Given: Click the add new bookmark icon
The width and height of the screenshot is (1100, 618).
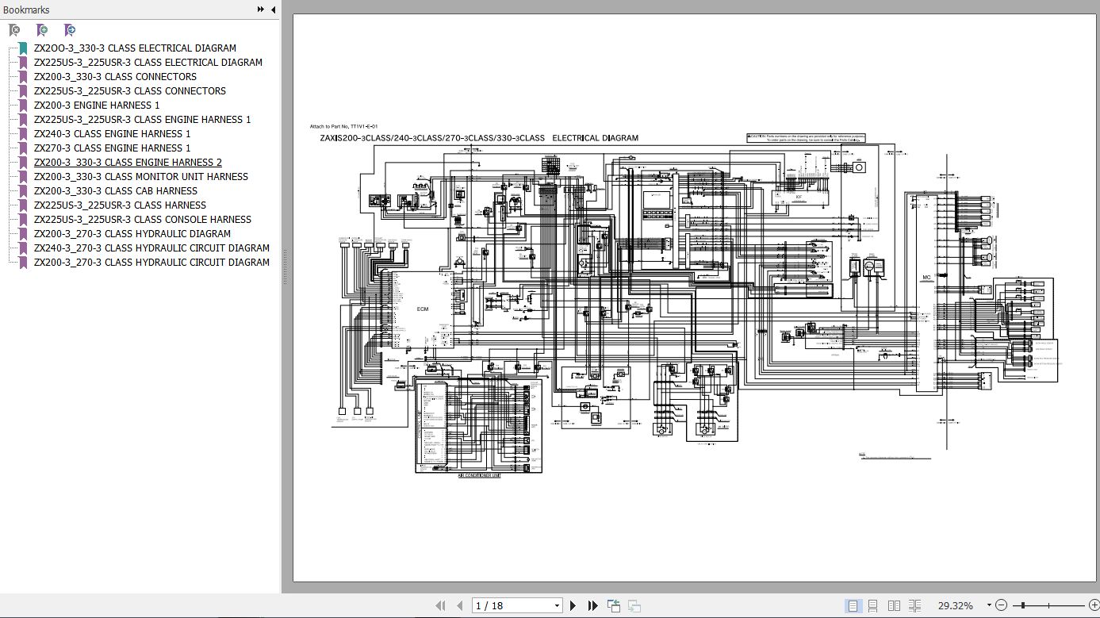Looking at the screenshot, I should (x=42, y=30).
